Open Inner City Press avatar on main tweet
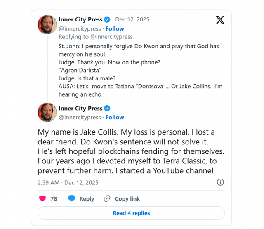 click(47, 112)
